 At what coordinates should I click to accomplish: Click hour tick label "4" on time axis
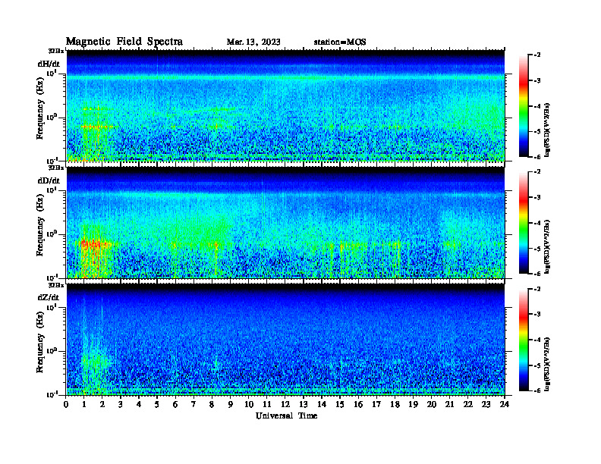coord(139,404)
